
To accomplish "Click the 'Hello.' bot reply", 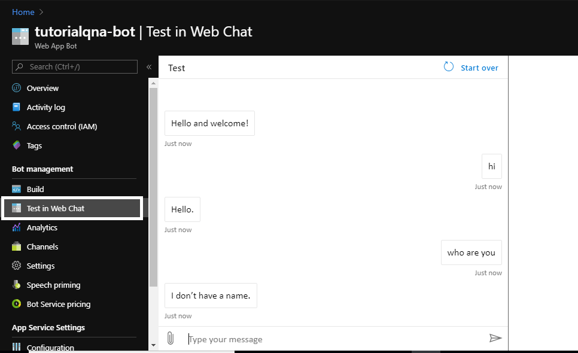I will 182,209.
